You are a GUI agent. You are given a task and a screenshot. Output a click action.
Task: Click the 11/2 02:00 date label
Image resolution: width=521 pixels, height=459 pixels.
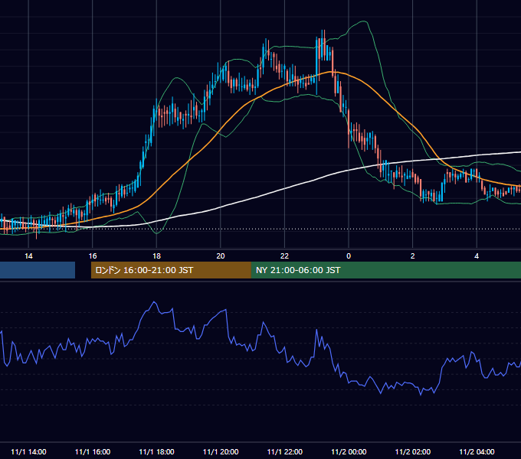[413, 451]
